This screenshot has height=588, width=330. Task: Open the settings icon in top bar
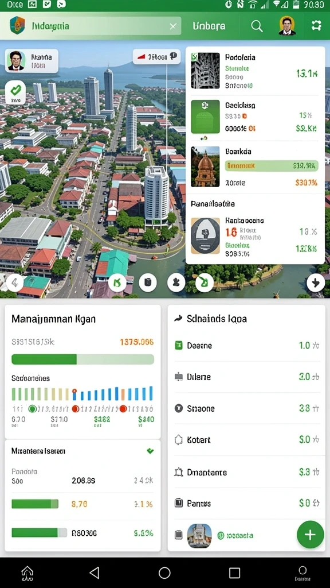coord(316,25)
